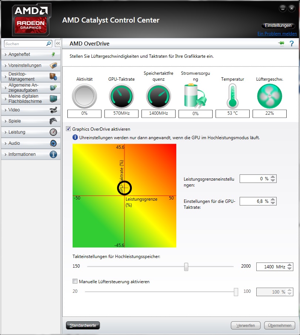Expand the Voreinstellungen section
This screenshot has width=300, height=335.
click(31, 66)
